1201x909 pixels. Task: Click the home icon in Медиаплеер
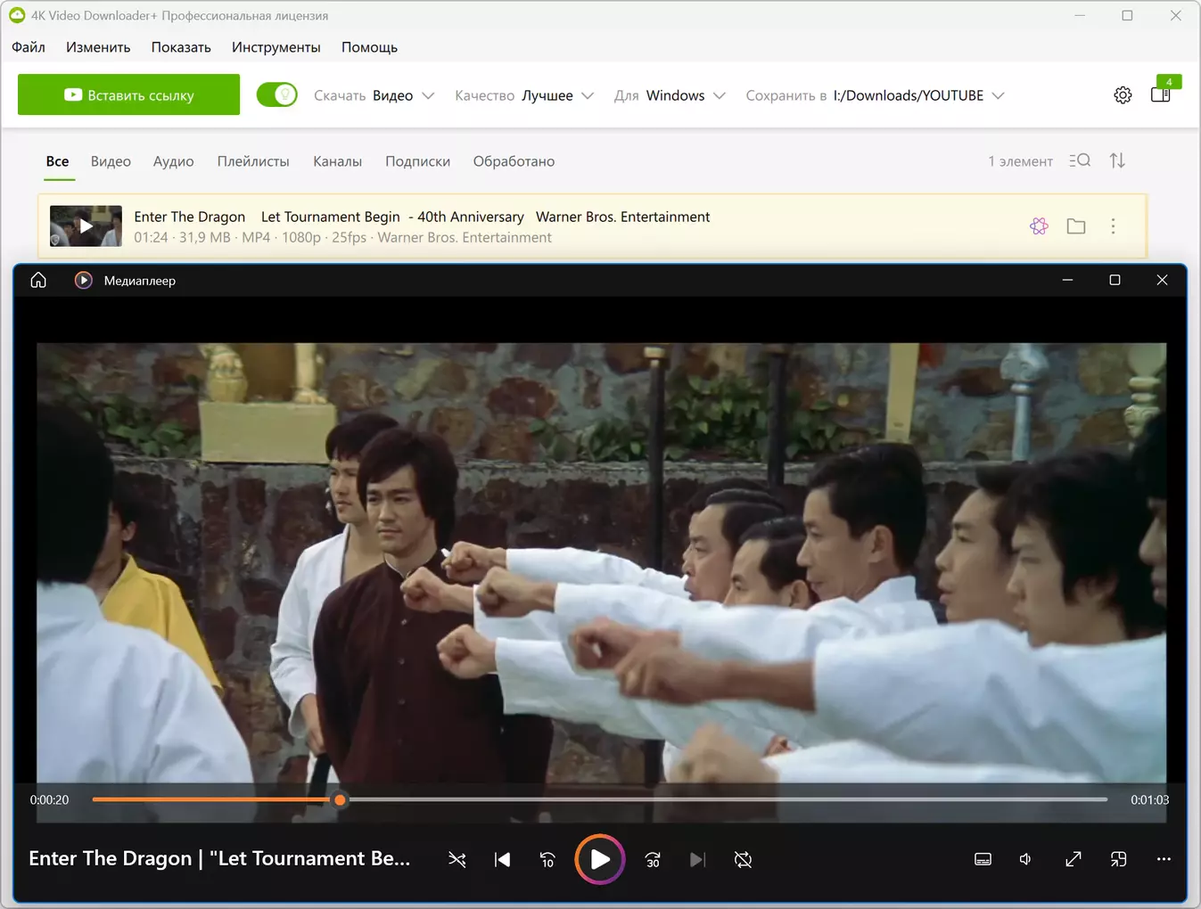(38, 280)
